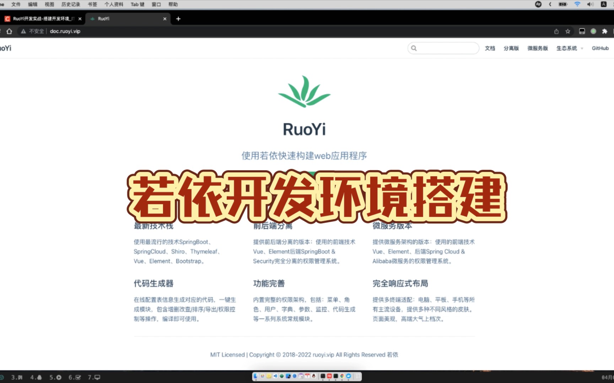Click the green profile status icon in toolbar
Image resolution: width=614 pixels, height=383 pixels.
pyautogui.click(x=593, y=31)
